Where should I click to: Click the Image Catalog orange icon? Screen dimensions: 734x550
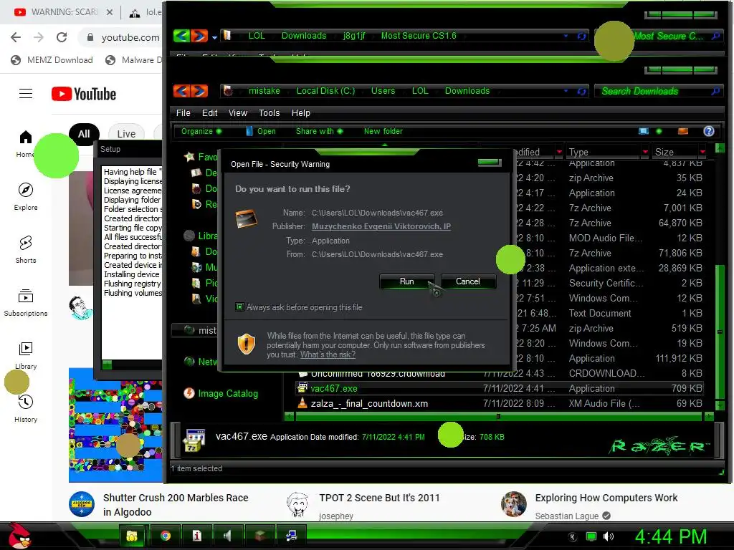pos(189,393)
